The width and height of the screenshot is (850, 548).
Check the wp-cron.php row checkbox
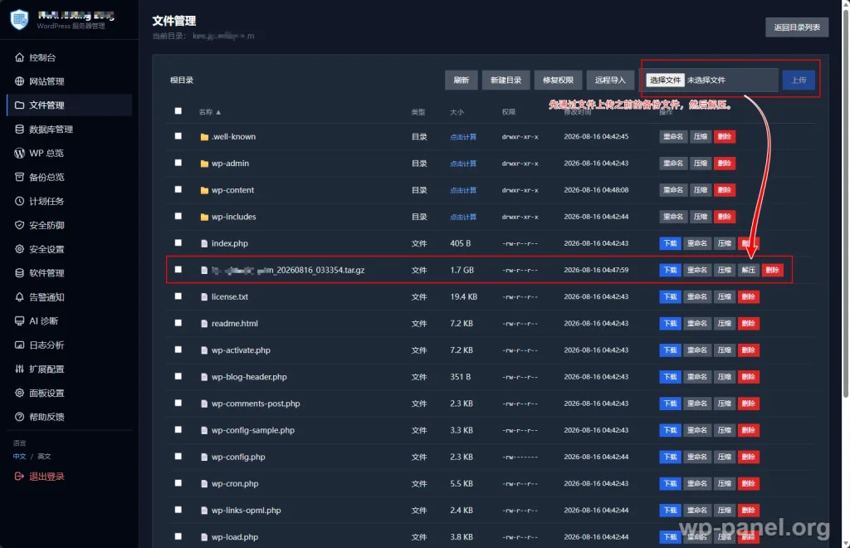(x=178, y=483)
